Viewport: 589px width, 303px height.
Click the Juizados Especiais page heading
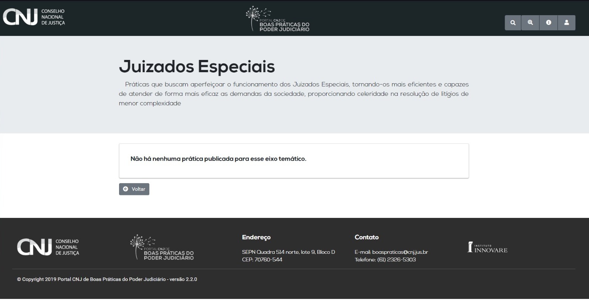197,67
